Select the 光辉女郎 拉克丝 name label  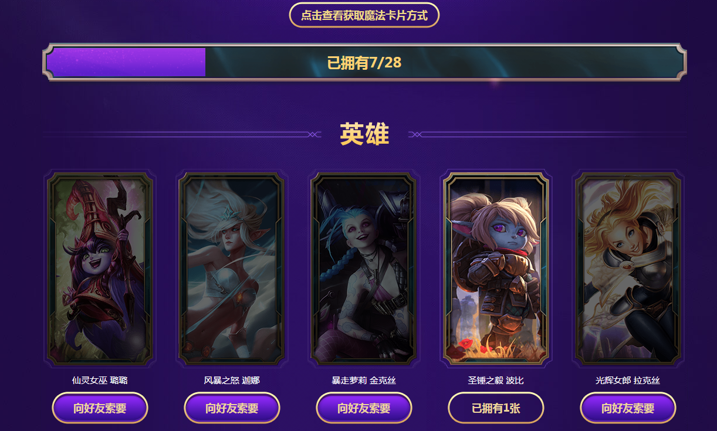coord(628,381)
